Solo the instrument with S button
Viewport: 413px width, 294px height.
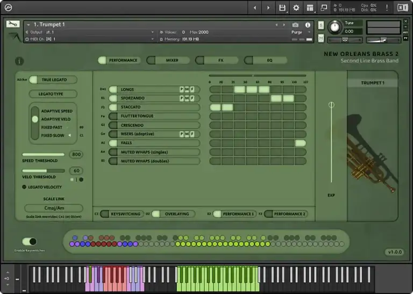point(321,25)
